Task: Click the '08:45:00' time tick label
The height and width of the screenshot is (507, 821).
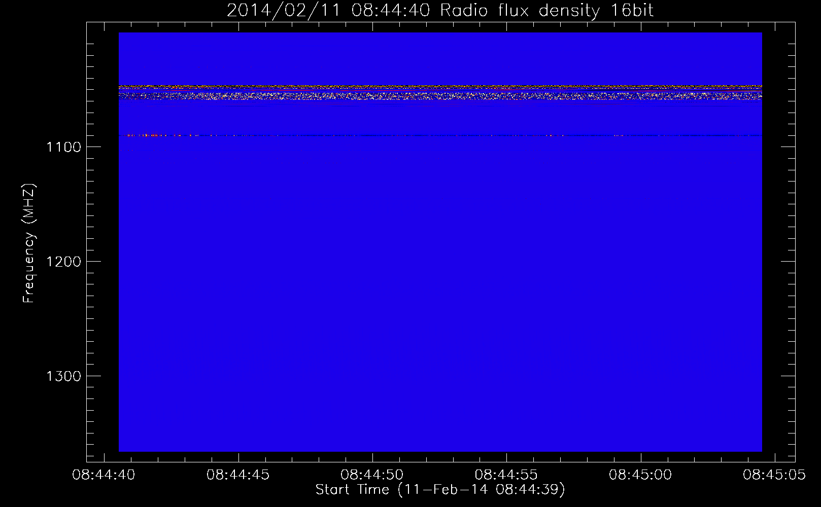Action: (x=640, y=475)
